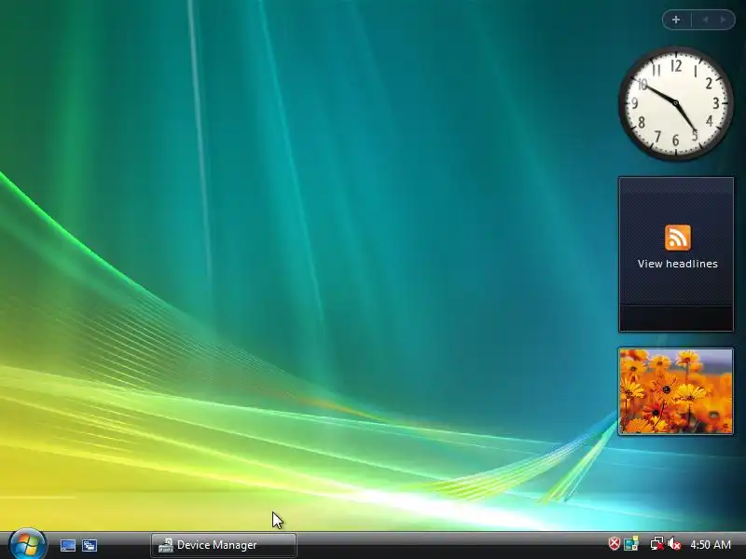Viewport: 746px width, 559px height.
Task: Click the 4:50 AM taskbar clock
Action: coord(711,544)
